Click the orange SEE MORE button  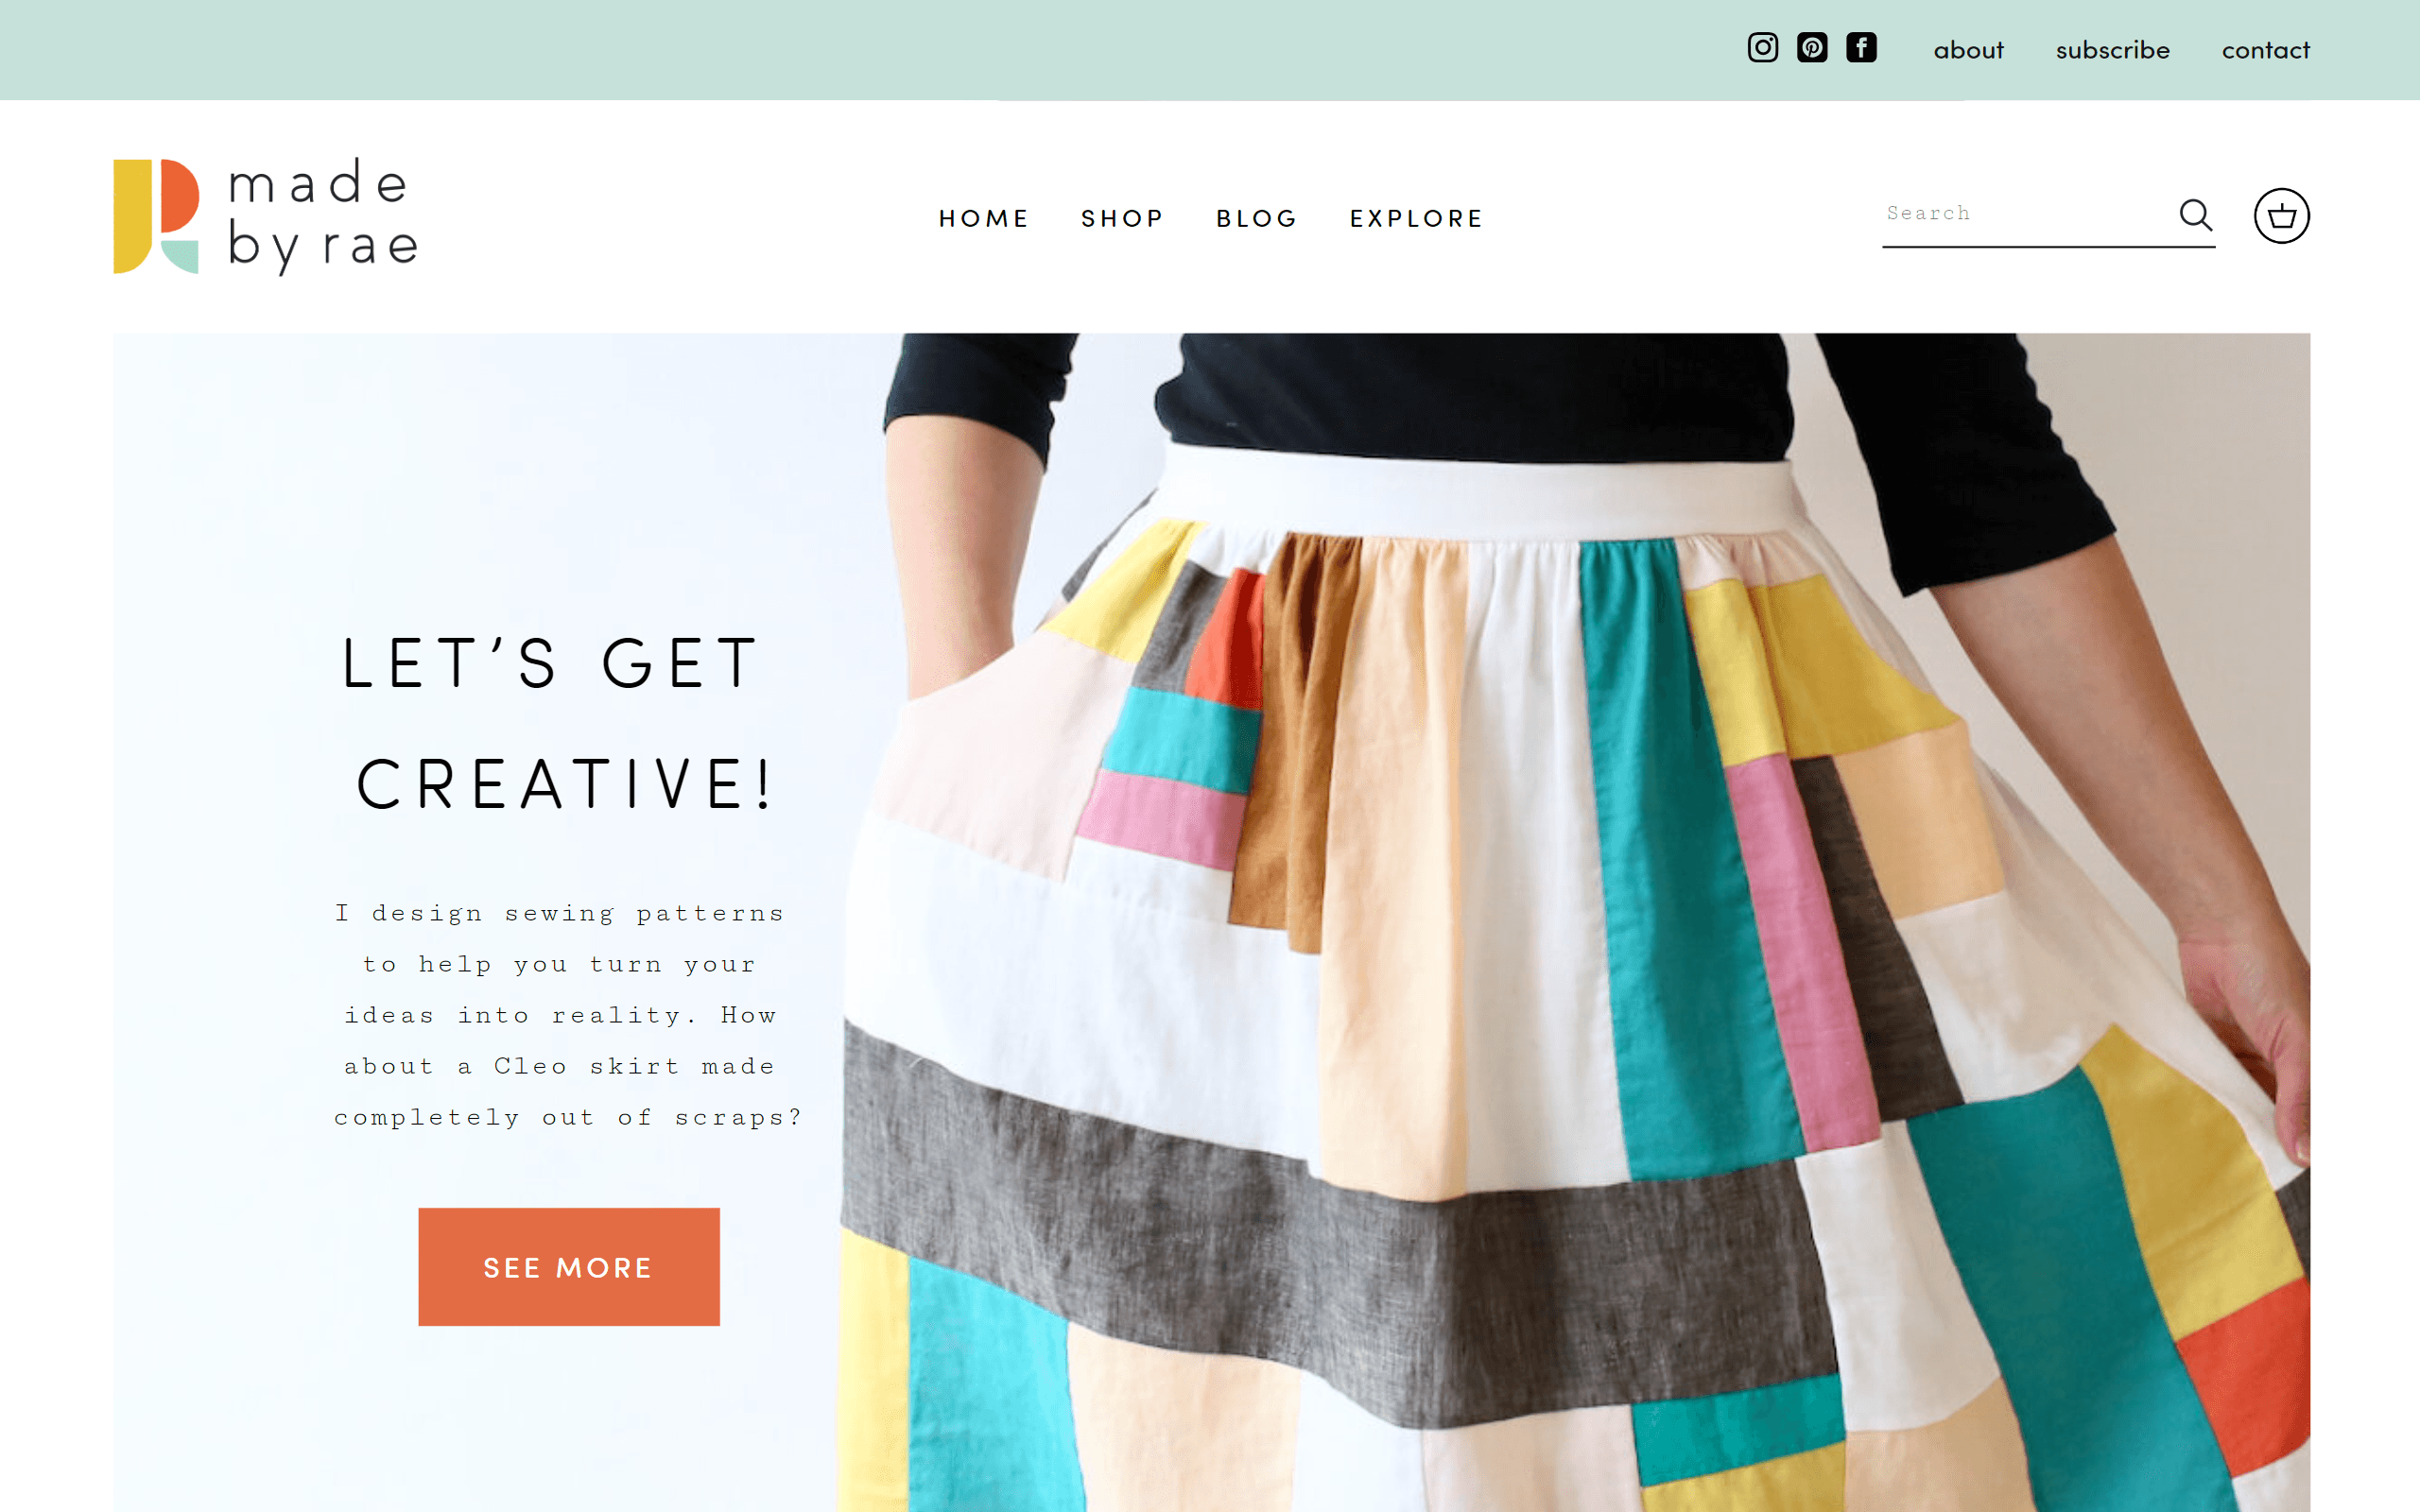(x=569, y=1267)
